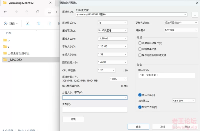200x131 pixels.
Task: Open the 压缩方法 LZMA2 dropdown
Action: (112, 38)
